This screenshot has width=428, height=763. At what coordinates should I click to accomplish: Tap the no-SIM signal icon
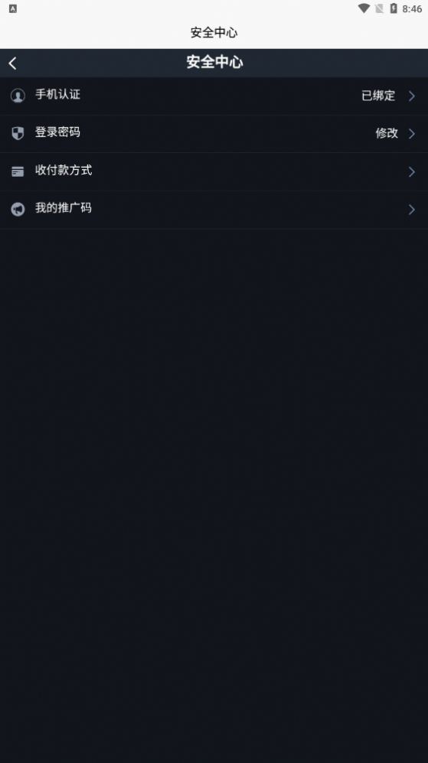click(x=379, y=8)
